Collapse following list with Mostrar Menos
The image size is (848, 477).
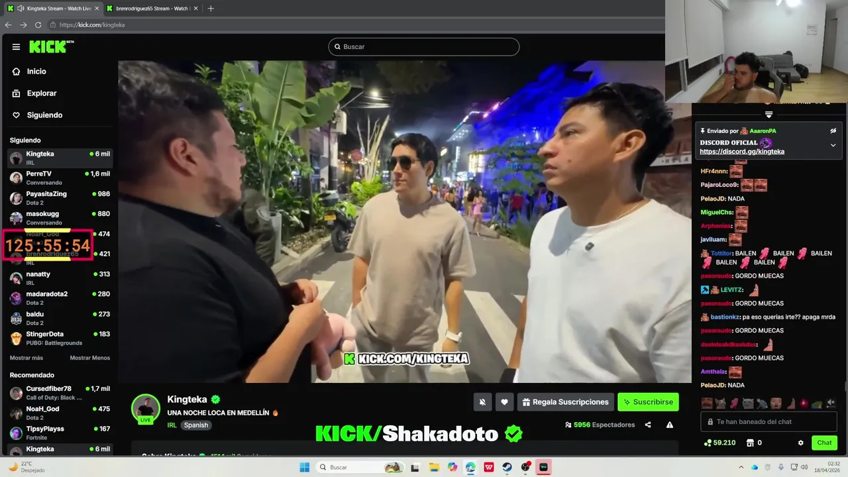(x=90, y=358)
